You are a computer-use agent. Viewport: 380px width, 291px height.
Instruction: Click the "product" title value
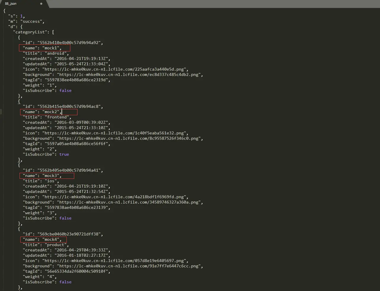click(x=56, y=245)
